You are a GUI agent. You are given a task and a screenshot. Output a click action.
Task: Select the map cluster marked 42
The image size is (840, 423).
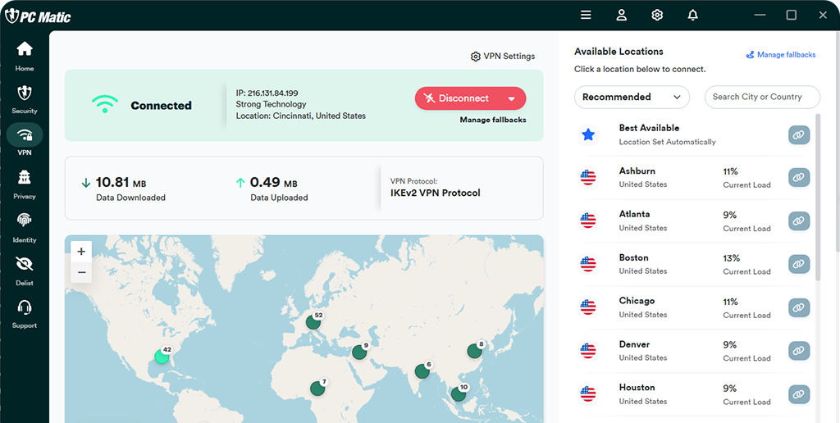tap(162, 356)
